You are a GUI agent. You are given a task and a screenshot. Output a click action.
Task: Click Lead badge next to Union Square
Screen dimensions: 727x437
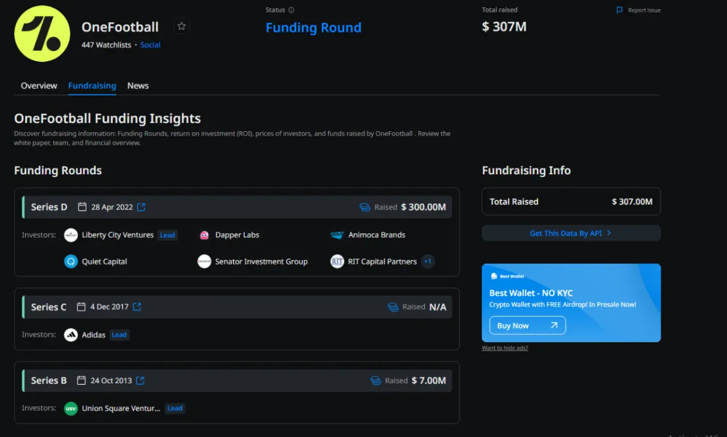(x=175, y=409)
